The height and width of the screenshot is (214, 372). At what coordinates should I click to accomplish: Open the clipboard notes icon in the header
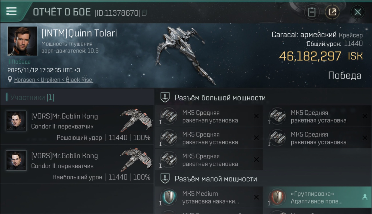[x=312, y=12]
